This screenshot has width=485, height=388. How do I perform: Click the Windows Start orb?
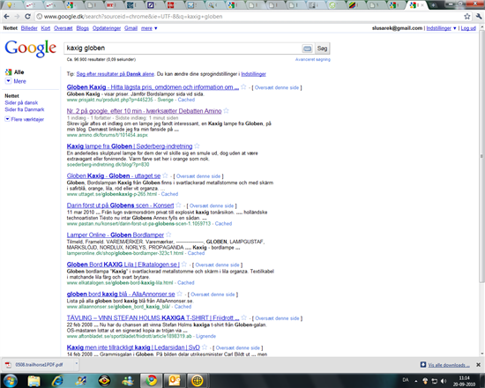(11, 381)
